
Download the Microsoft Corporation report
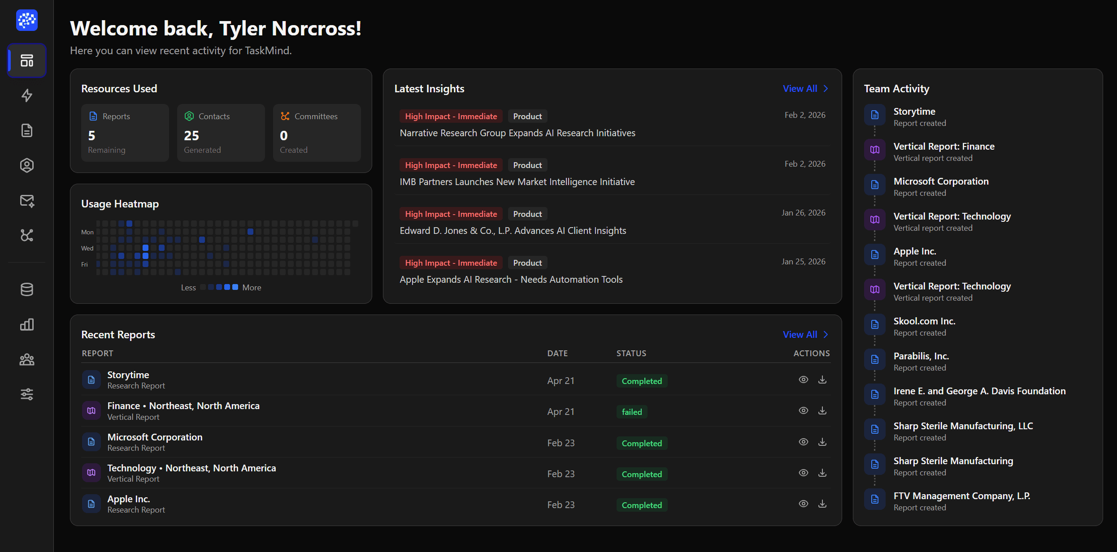(x=822, y=442)
